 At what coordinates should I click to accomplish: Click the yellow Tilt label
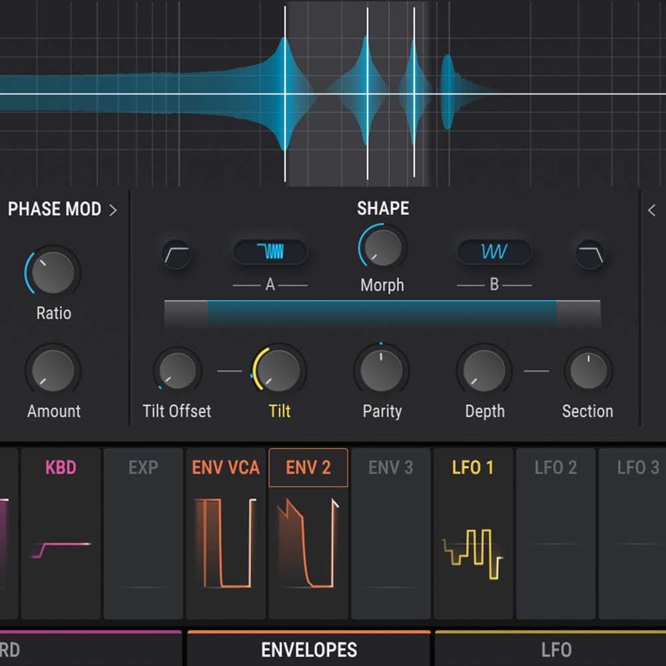tap(280, 411)
